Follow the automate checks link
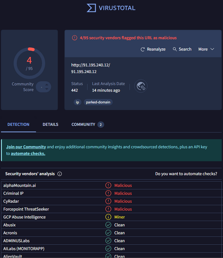This screenshot has width=223, height=258. point(28,153)
